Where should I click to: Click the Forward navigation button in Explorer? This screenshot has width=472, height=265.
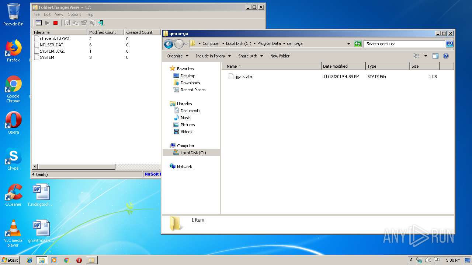pos(179,44)
